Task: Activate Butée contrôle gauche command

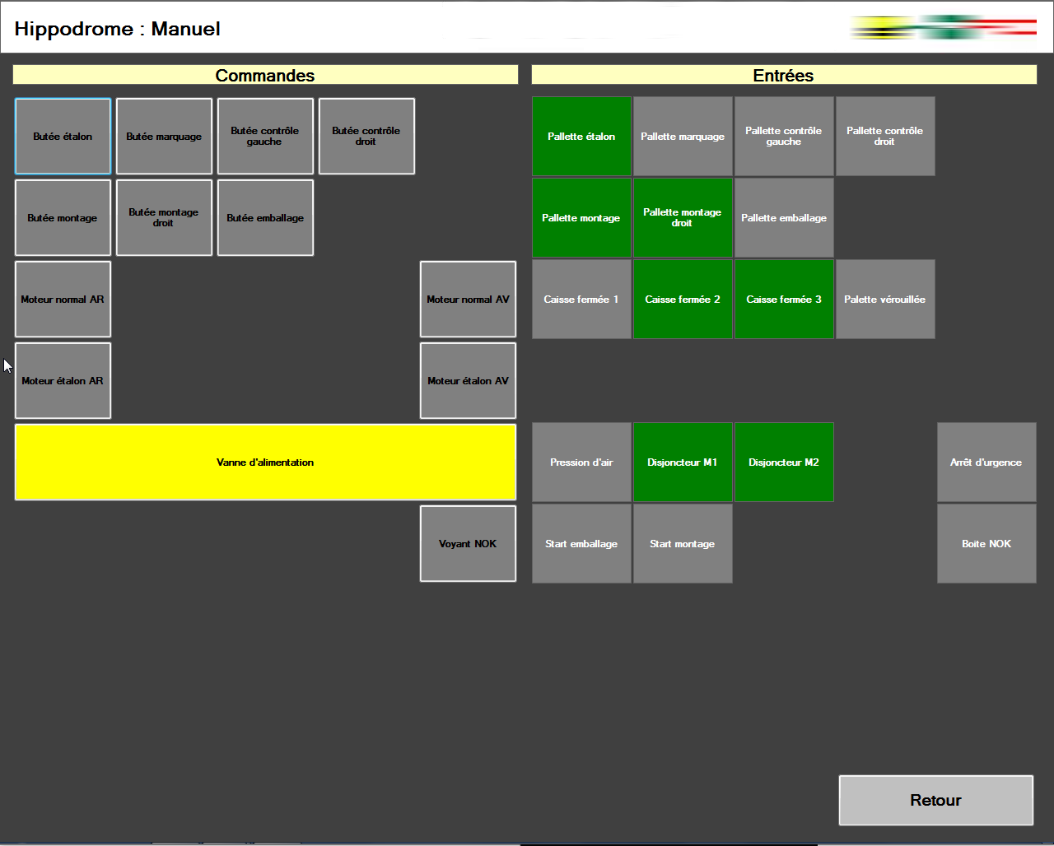Action: (265, 137)
